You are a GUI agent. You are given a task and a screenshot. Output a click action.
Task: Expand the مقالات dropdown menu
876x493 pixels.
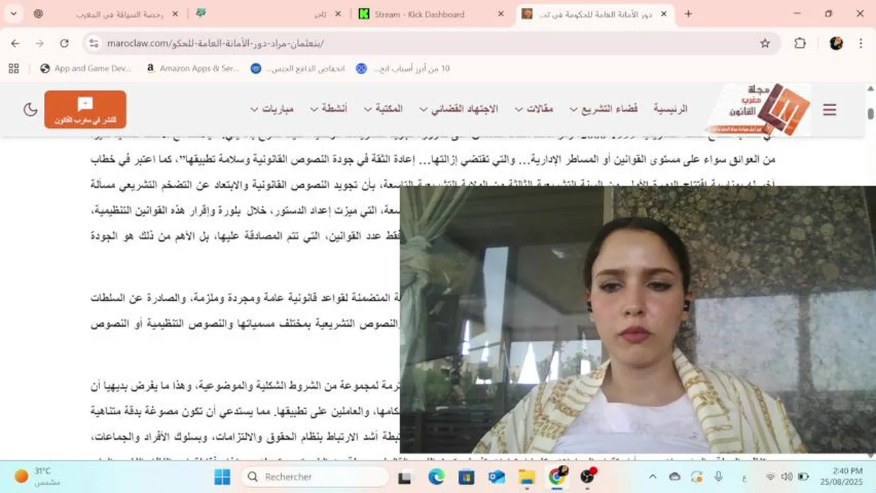tap(534, 110)
